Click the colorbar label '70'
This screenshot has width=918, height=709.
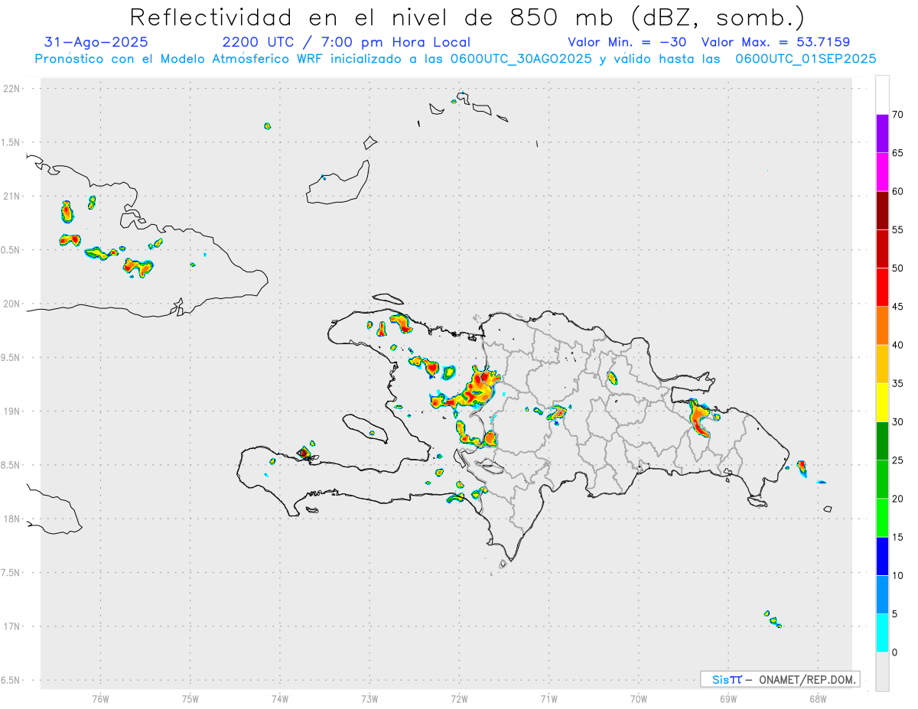coord(898,115)
